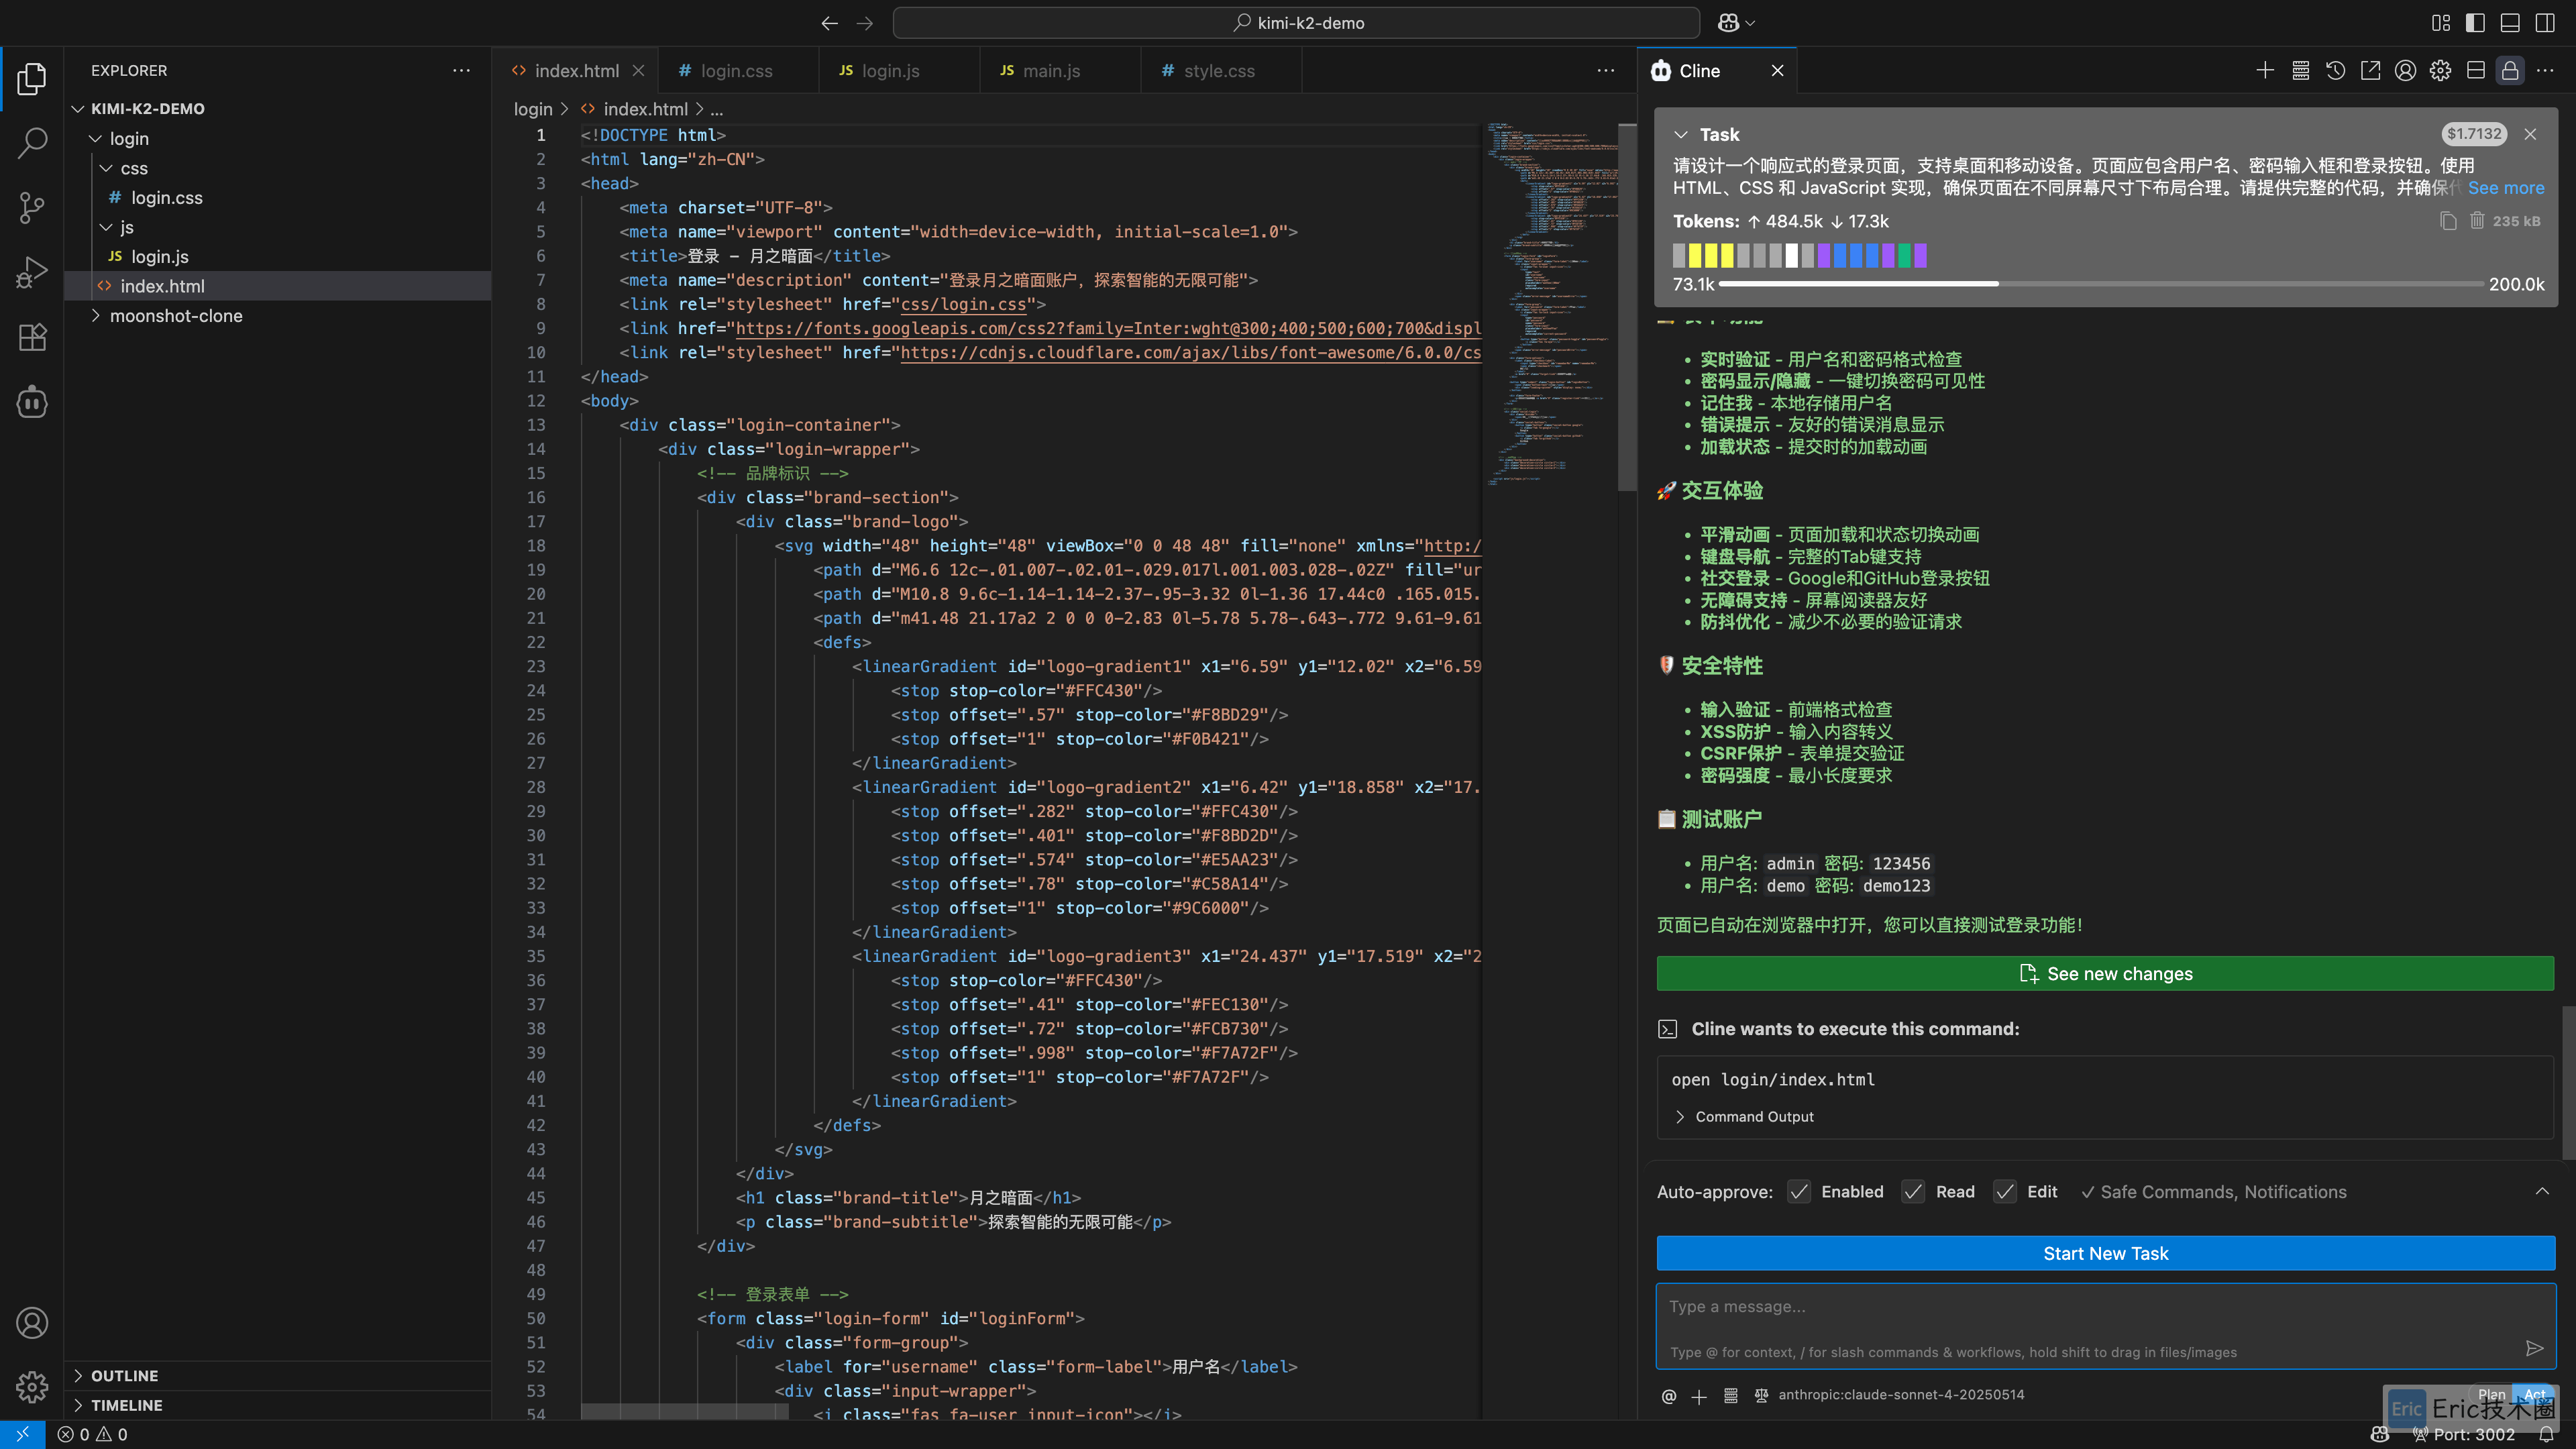The image size is (2576, 1449).
Task: Open the Cline robot icon in activity bar
Action: pos(32,402)
